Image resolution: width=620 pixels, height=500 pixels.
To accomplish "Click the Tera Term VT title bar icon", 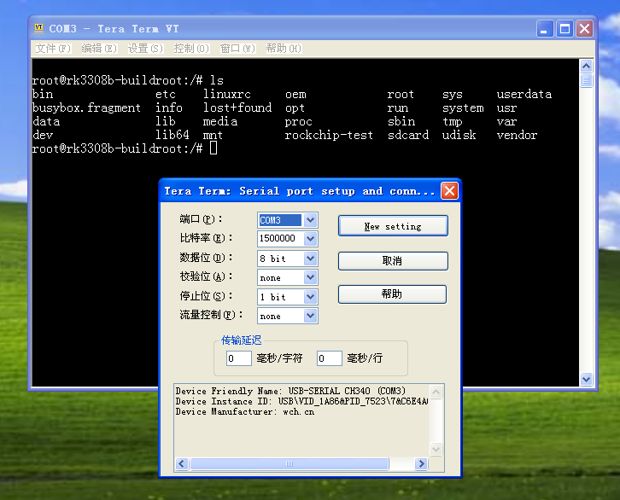I will coord(39,28).
